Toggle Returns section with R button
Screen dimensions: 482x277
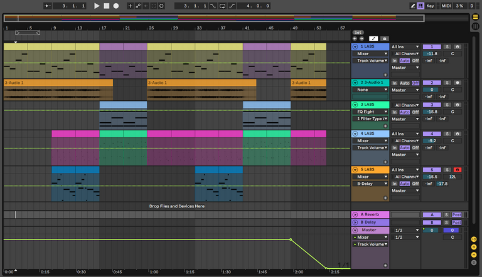[474, 247]
